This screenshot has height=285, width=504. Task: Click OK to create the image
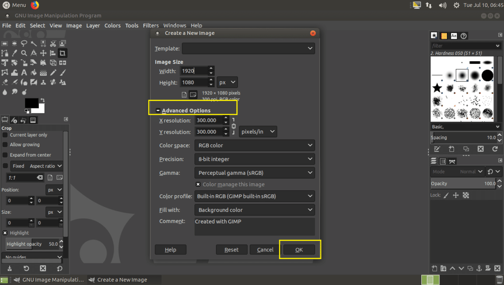299,250
